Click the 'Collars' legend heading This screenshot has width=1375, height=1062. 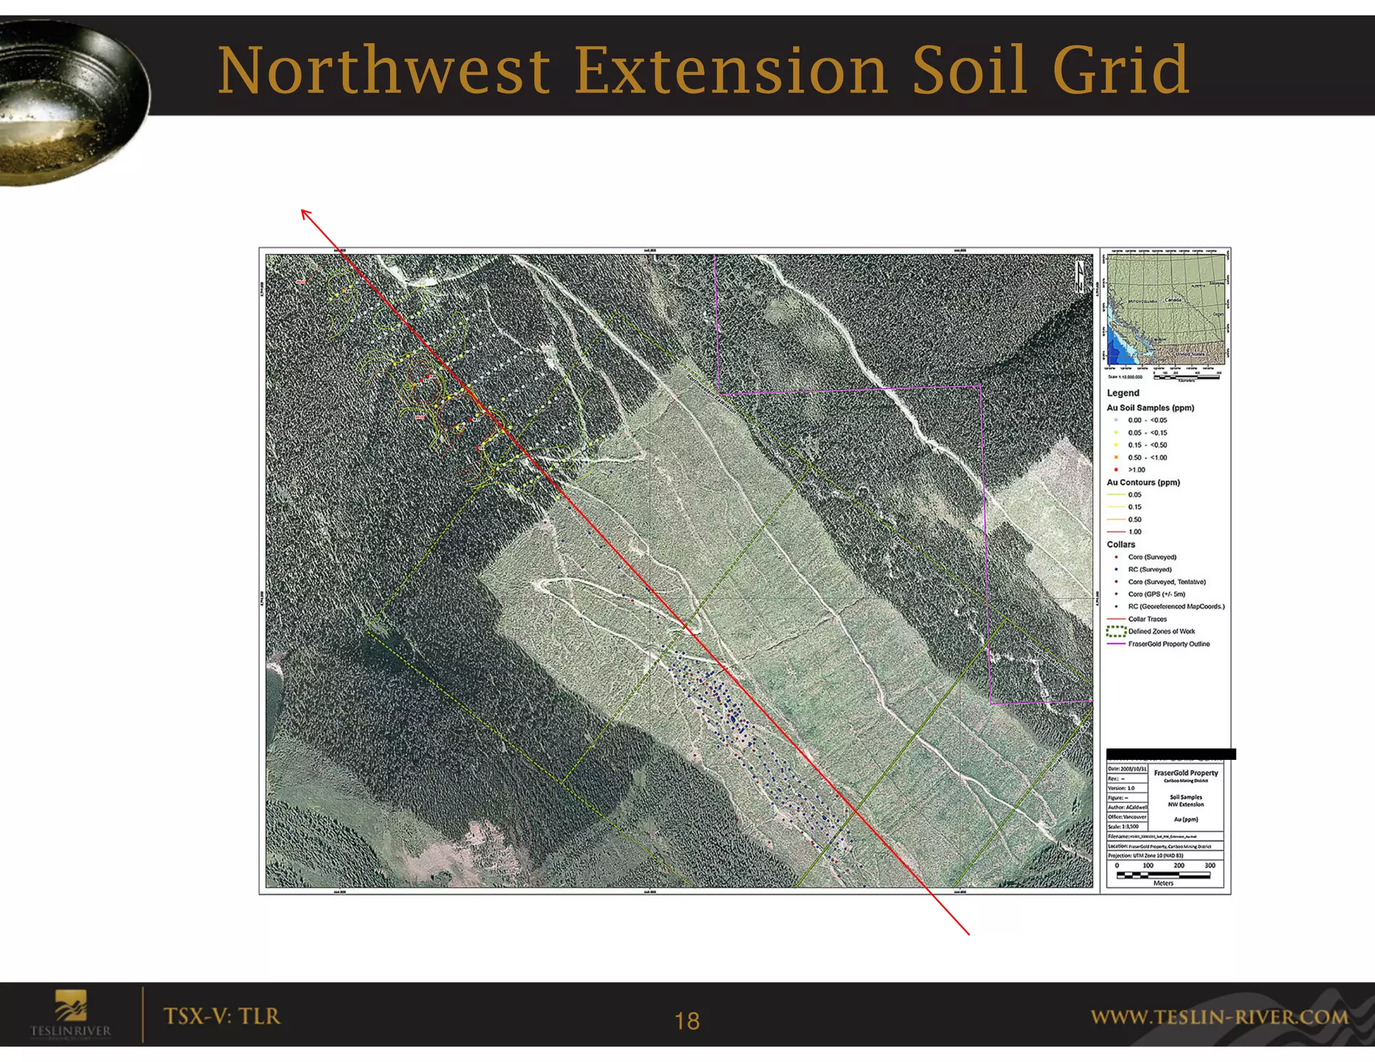1121,544
